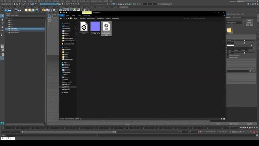This screenshot has height=146, width=259.
Task: Select the highlighted light node in Outliner
Action: tap(25, 28)
